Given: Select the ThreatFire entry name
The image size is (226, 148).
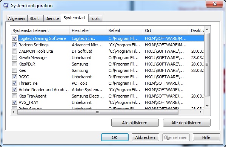Looking at the screenshot, I should 28,83.
